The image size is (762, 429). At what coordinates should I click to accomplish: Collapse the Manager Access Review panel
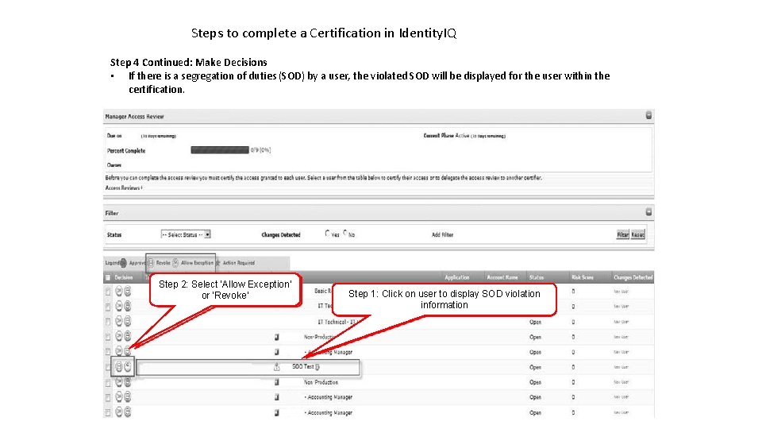pos(648,115)
